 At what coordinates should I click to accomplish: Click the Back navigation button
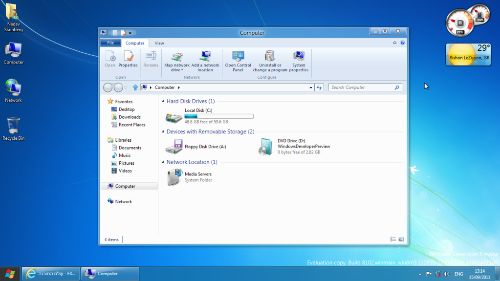(x=108, y=87)
